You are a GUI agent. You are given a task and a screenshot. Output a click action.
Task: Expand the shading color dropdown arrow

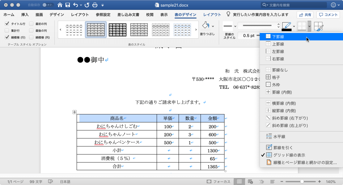pyautogui.click(x=213, y=26)
